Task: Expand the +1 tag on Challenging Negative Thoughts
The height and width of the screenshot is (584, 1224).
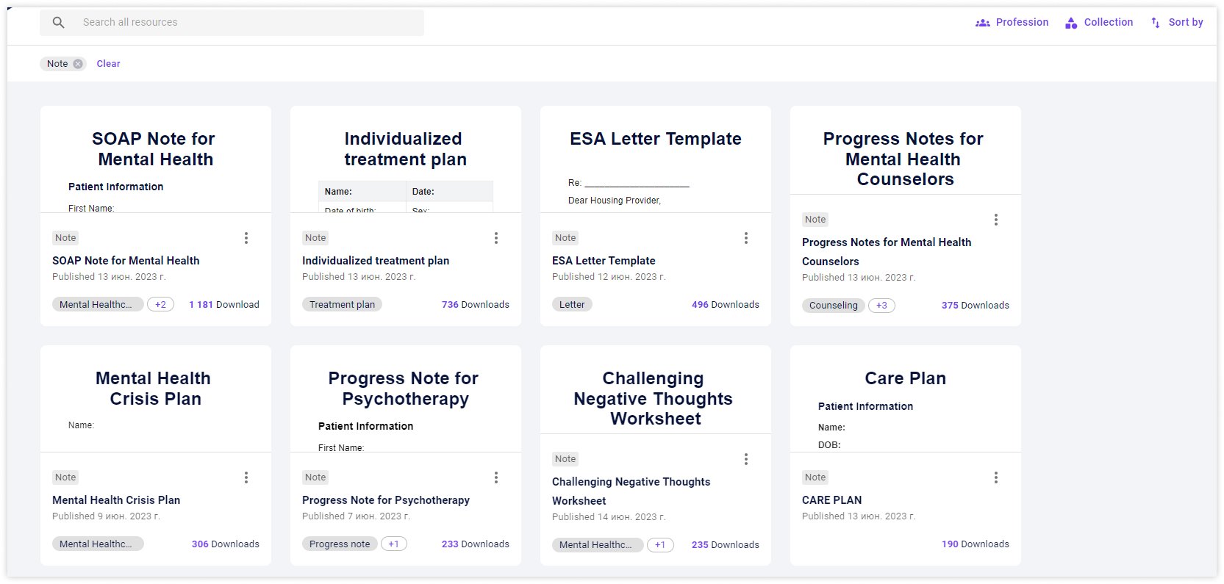Action: click(x=659, y=544)
